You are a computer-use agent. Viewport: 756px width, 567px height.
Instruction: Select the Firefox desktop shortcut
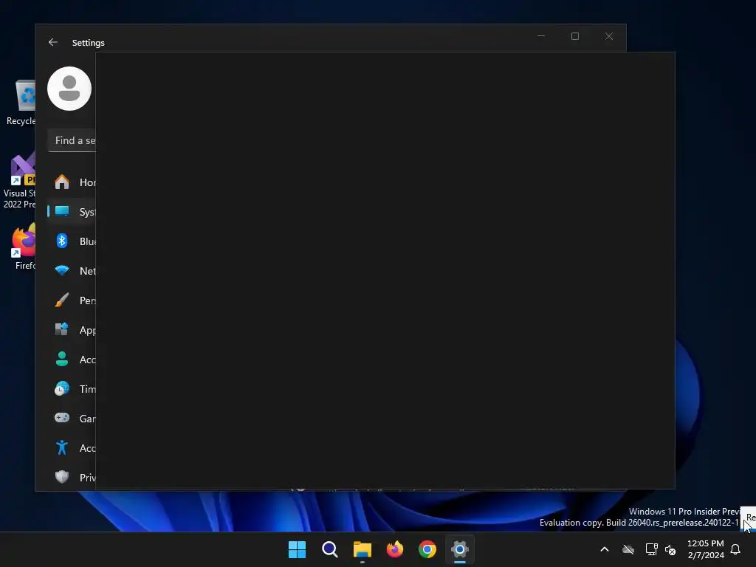click(x=23, y=247)
